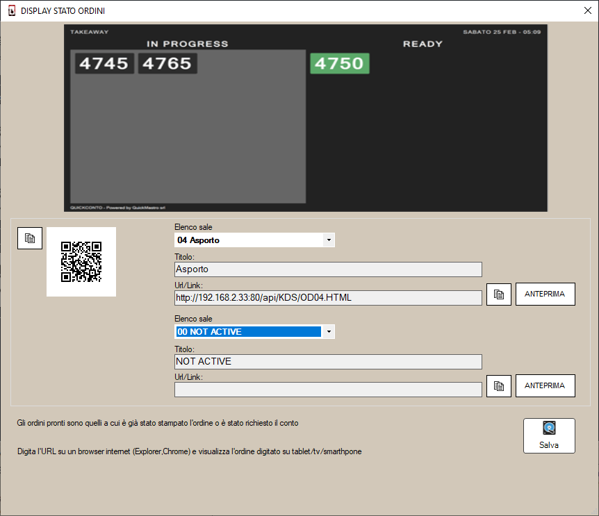This screenshot has height=516, width=599.
Task: Focus the empty second Url/Link field
Action: pos(328,390)
